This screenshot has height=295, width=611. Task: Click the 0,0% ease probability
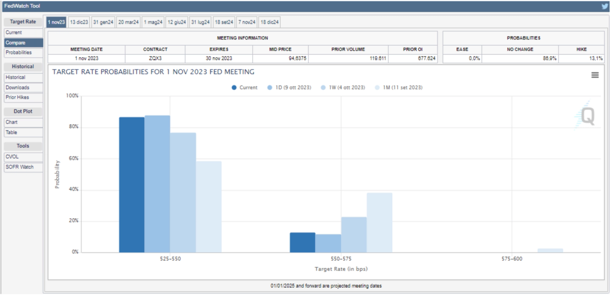coord(474,59)
